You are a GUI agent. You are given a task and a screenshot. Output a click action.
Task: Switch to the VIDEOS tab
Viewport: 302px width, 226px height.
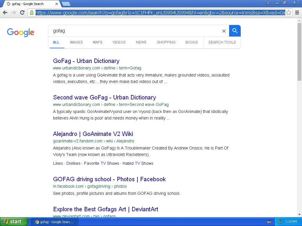click(119, 42)
